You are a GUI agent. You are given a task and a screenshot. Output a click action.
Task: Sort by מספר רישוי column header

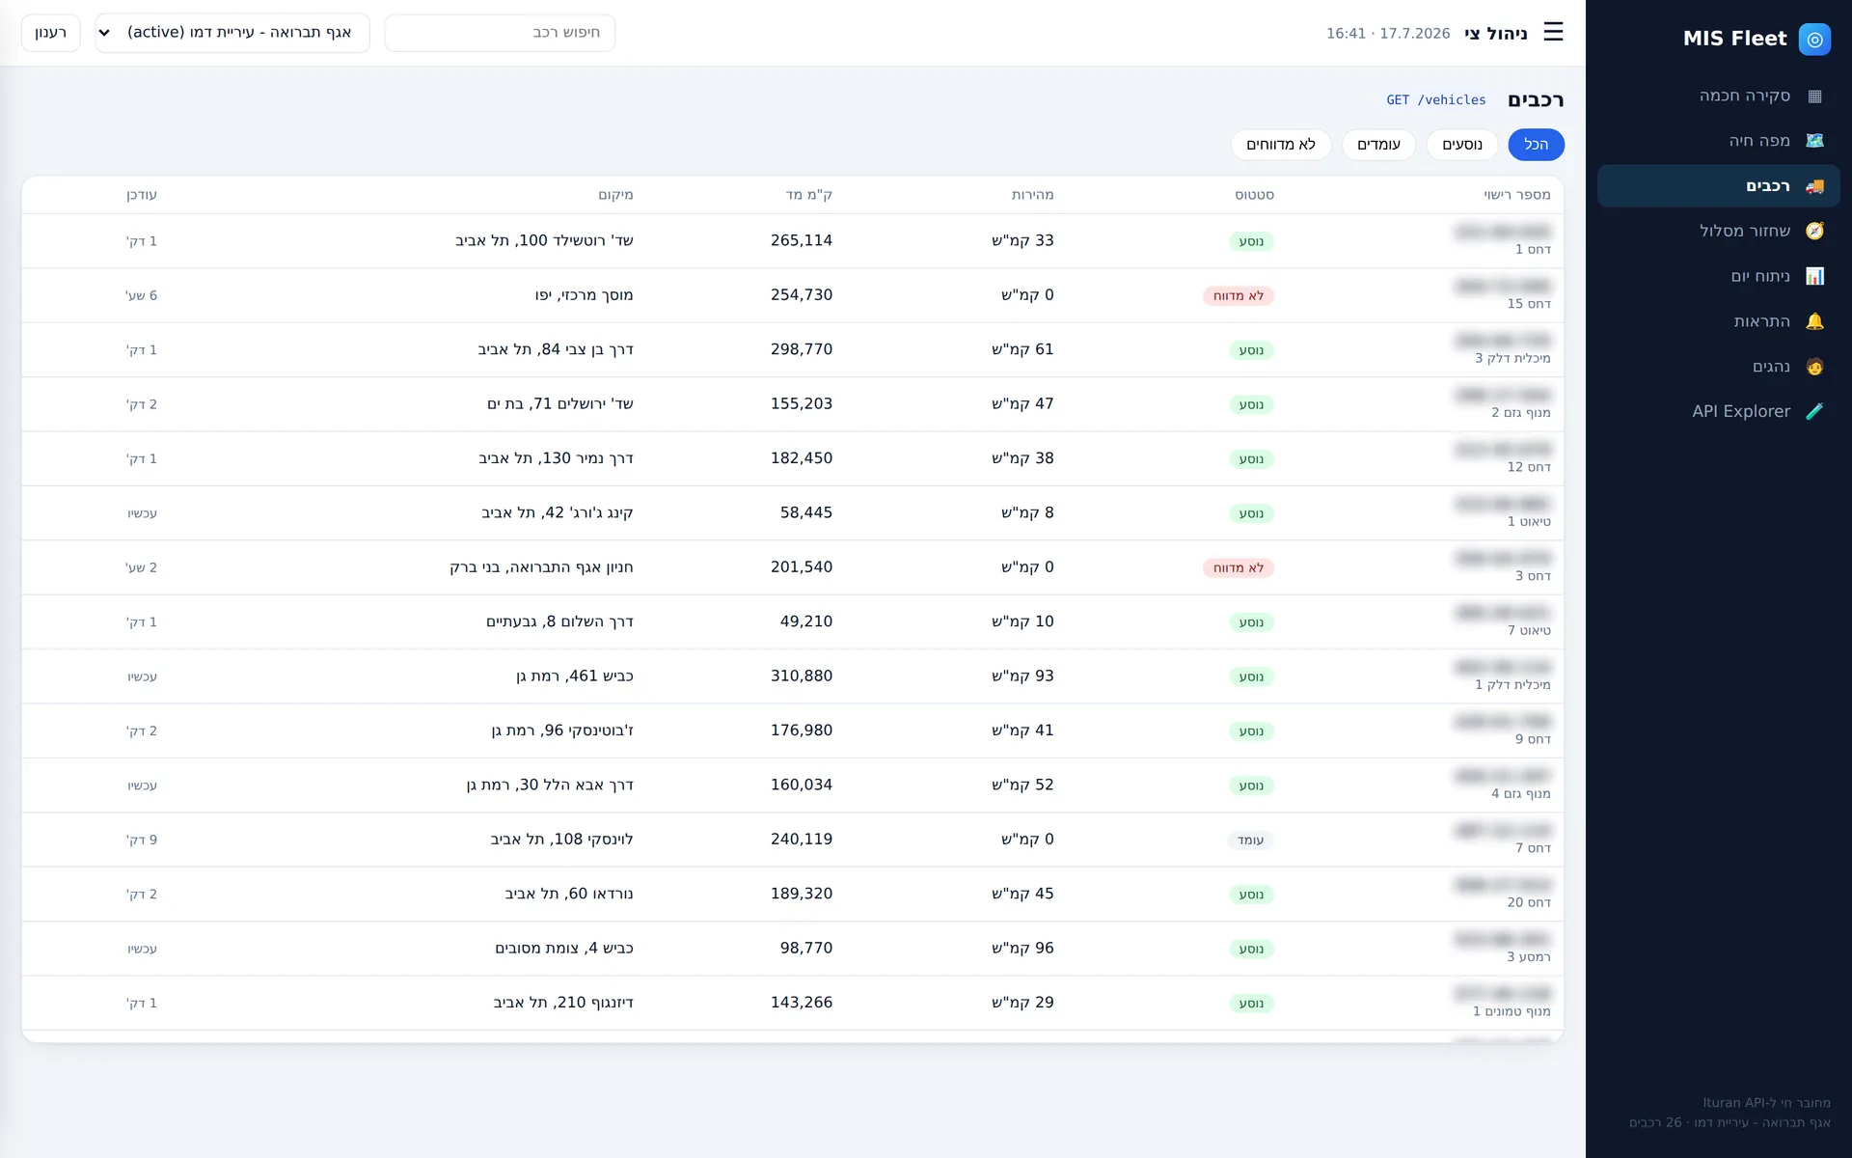click(1517, 195)
